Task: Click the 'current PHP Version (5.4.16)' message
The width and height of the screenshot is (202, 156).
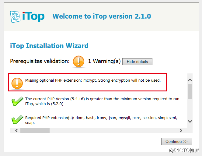Action: tap(102, 101)
